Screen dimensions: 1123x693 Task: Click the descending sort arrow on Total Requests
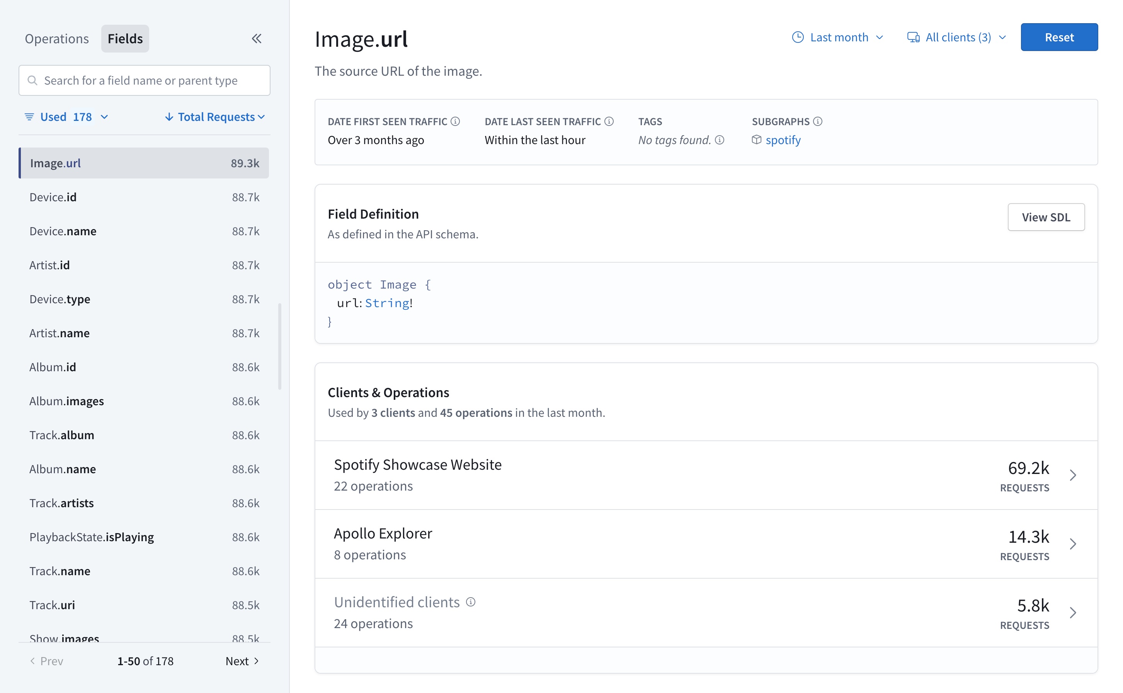pyautogui.click(x=170, y=117)
